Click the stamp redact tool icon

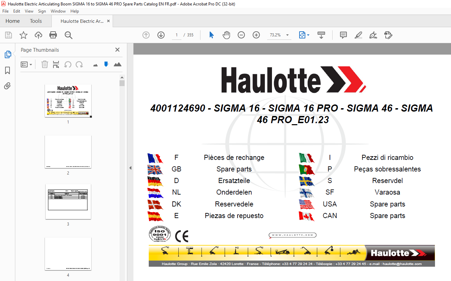click(x=388, y=35)
